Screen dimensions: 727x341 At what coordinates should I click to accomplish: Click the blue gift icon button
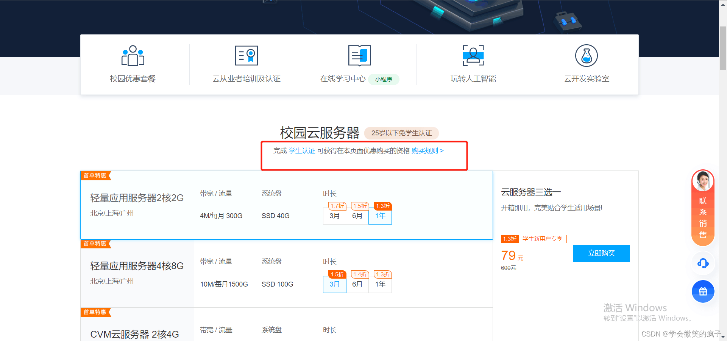[x=703, y=291]
